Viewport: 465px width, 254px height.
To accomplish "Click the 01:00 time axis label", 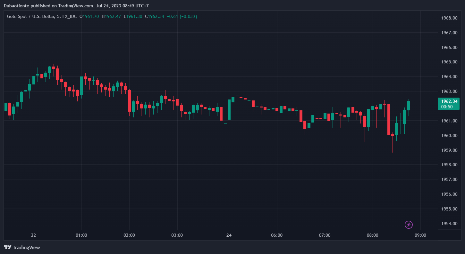I will pos(81,235).
